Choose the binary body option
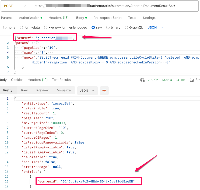200x190 pixels. pyautogui.click(x=108, y=27)
